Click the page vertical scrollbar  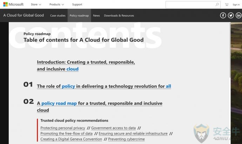(x=230, y=50)
